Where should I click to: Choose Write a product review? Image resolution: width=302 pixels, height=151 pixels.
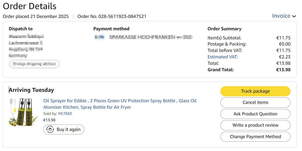point(255,125)
